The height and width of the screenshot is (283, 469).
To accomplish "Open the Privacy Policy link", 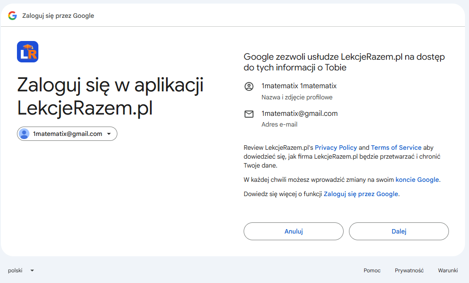I will 336,148.
